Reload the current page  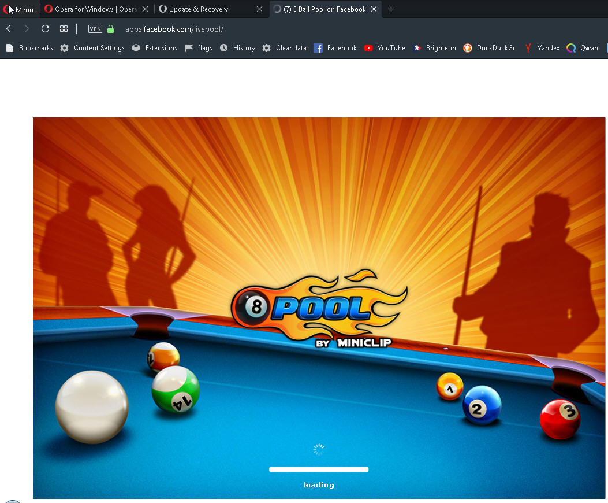click(45, 29)
